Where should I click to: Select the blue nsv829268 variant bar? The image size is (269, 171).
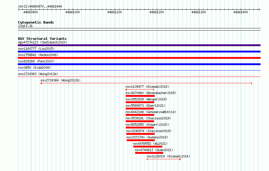click(139, 64)
